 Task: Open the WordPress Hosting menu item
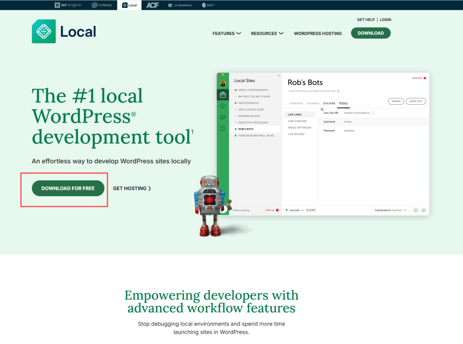[318, 33]
